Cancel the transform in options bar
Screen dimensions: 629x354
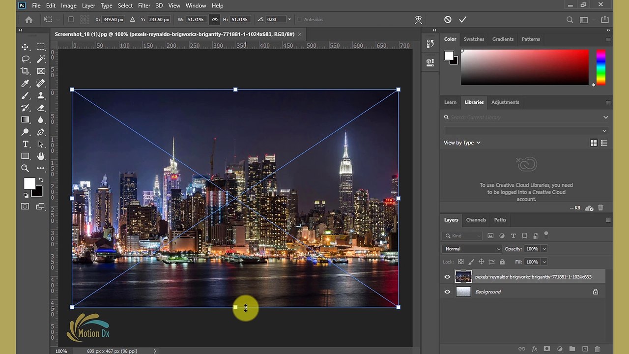(448, 20)
